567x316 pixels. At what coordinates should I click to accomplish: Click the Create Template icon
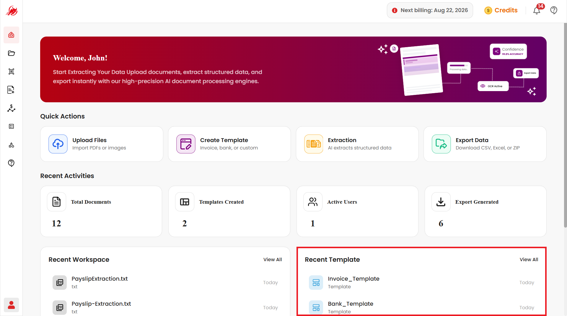pyautogui.click(x=186, y=144)
